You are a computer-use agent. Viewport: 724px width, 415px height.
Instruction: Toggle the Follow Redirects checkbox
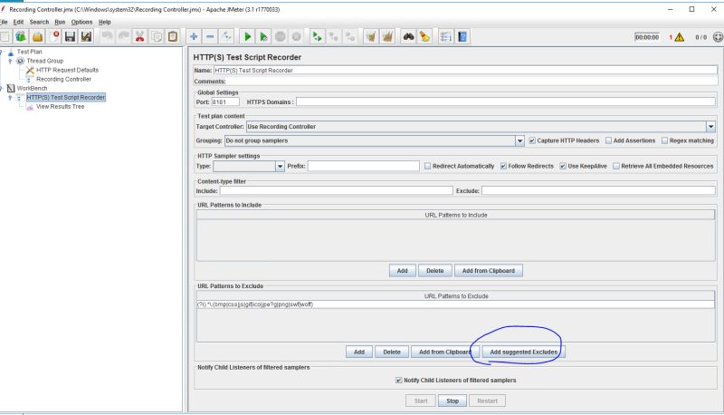coord(503,166)
